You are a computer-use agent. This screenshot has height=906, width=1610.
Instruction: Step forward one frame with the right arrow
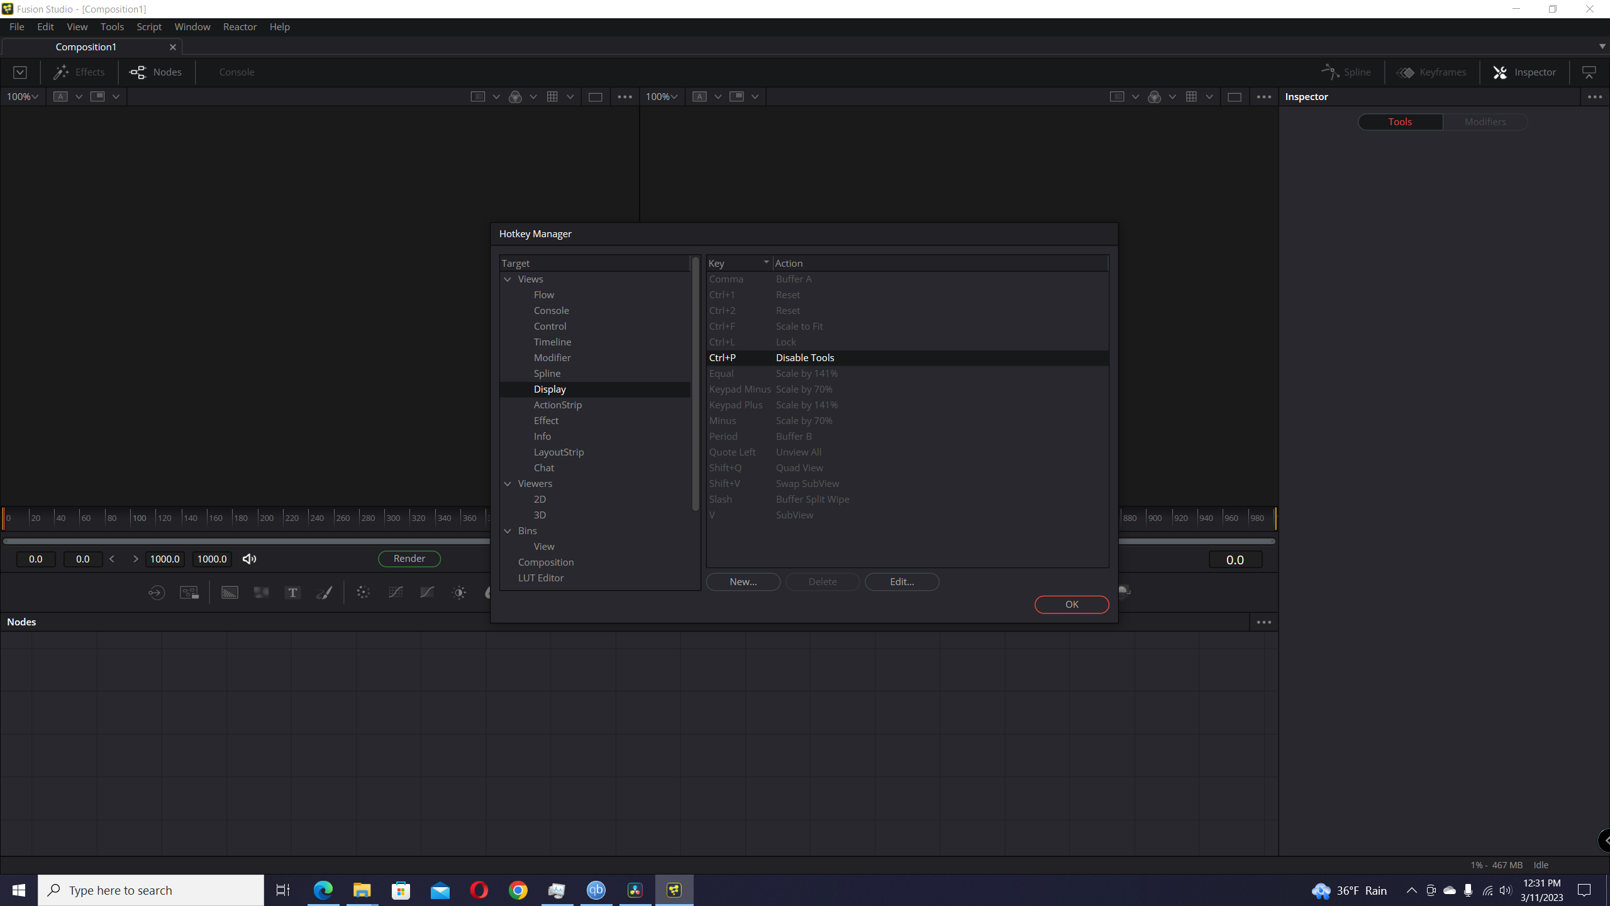coord(135,559)
